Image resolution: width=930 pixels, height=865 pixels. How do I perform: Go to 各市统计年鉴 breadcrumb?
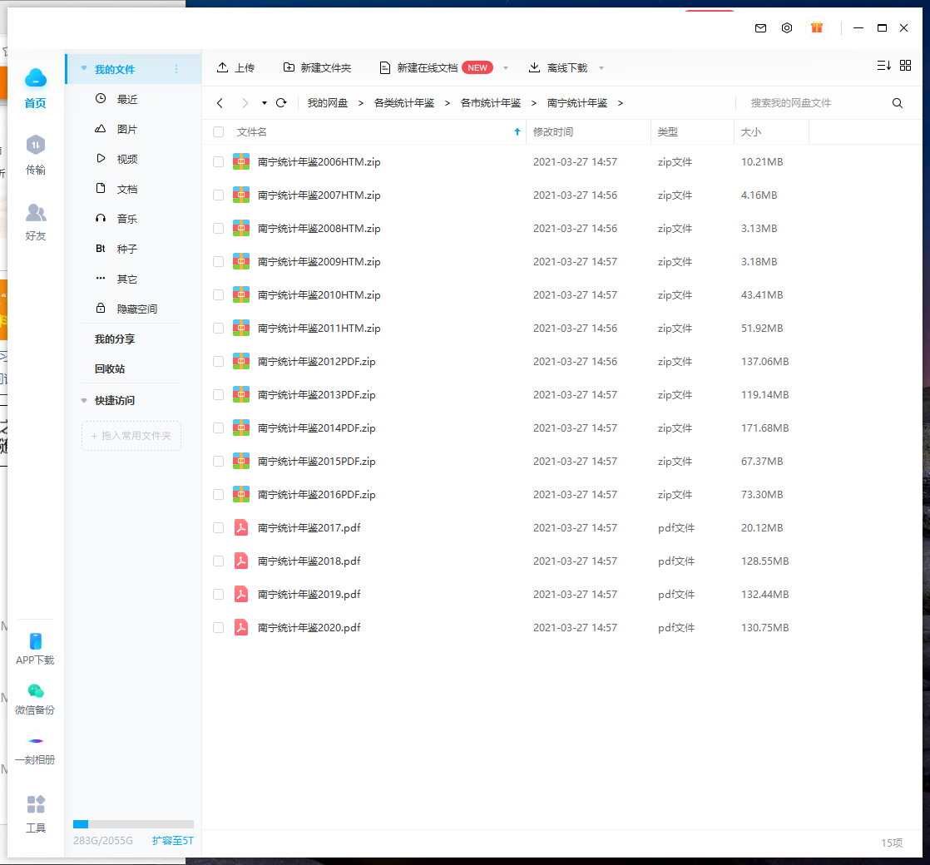491,103
